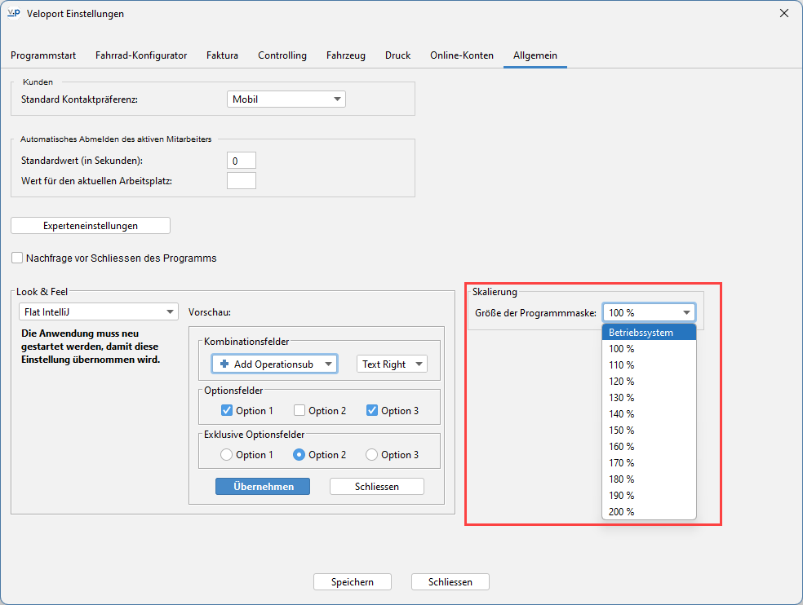Select Option 2 radio under Exklusive Optionsfelder
Screen dimensions: 803x605
(x=299, y=454)
